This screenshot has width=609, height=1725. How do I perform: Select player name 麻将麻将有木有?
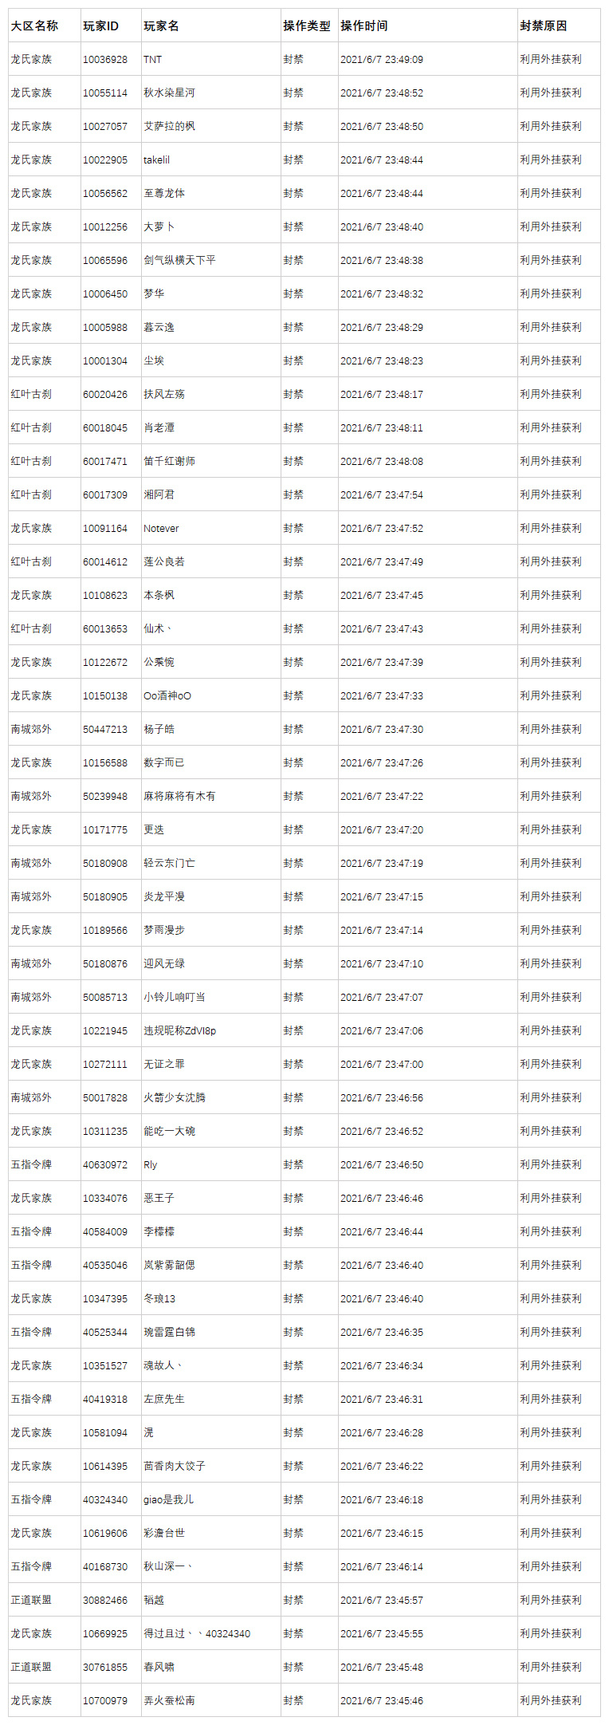coord(179,796)
